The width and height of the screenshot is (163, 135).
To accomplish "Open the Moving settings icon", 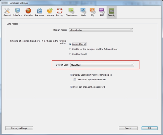I will click(50, 11).
